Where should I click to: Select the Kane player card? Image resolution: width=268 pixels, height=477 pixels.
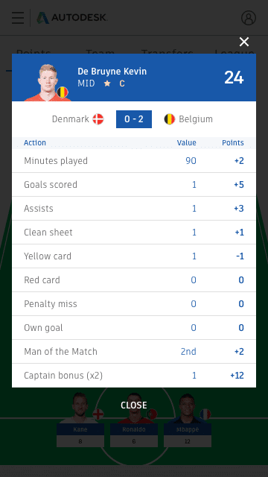[80, 420]
